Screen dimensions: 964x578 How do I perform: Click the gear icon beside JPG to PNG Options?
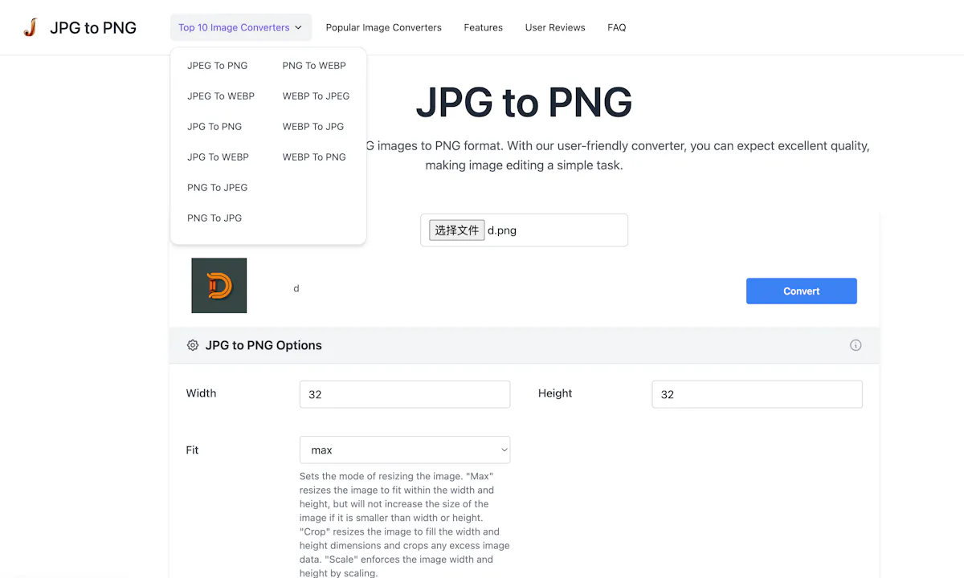tap(193, 345)
